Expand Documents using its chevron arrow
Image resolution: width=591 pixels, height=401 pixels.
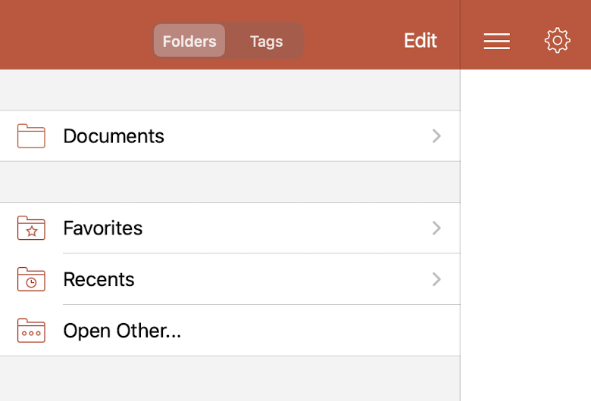click(x=436, y=136)
